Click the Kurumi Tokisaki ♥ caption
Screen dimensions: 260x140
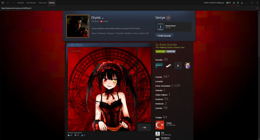(x=74, y=133)
